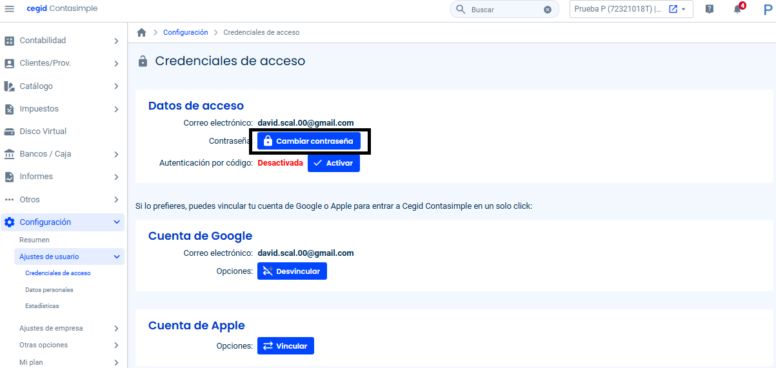Click the Contabilidad calculator icon

[x=9, y=41]
